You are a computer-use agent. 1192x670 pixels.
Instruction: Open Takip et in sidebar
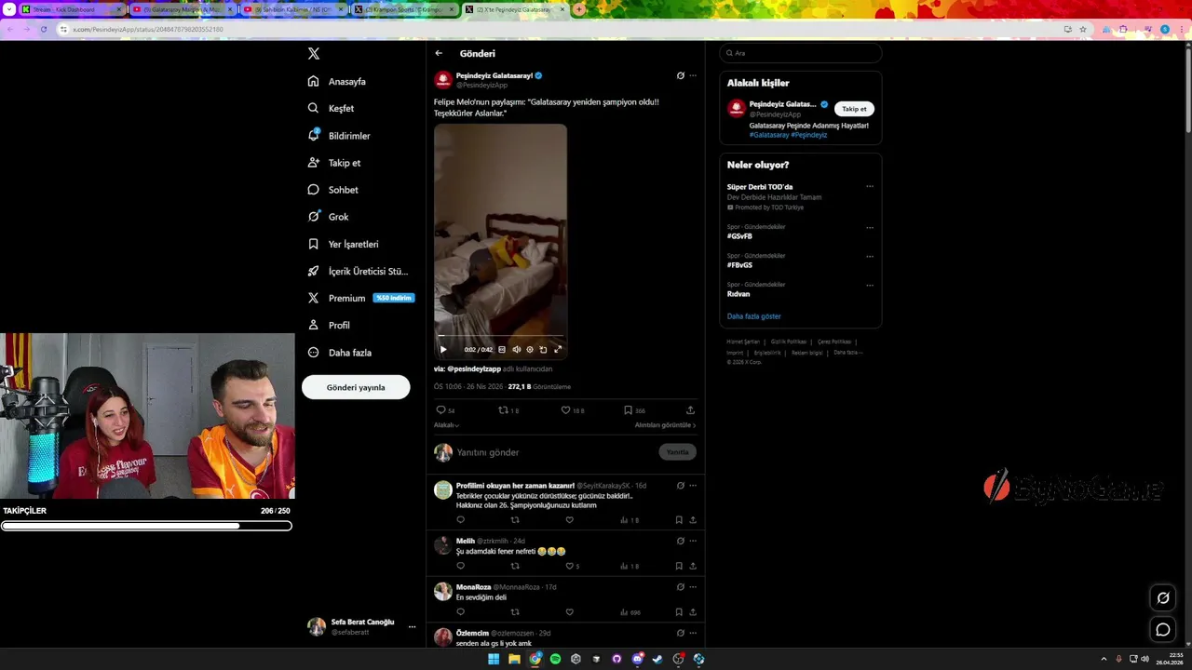(334, 163)
